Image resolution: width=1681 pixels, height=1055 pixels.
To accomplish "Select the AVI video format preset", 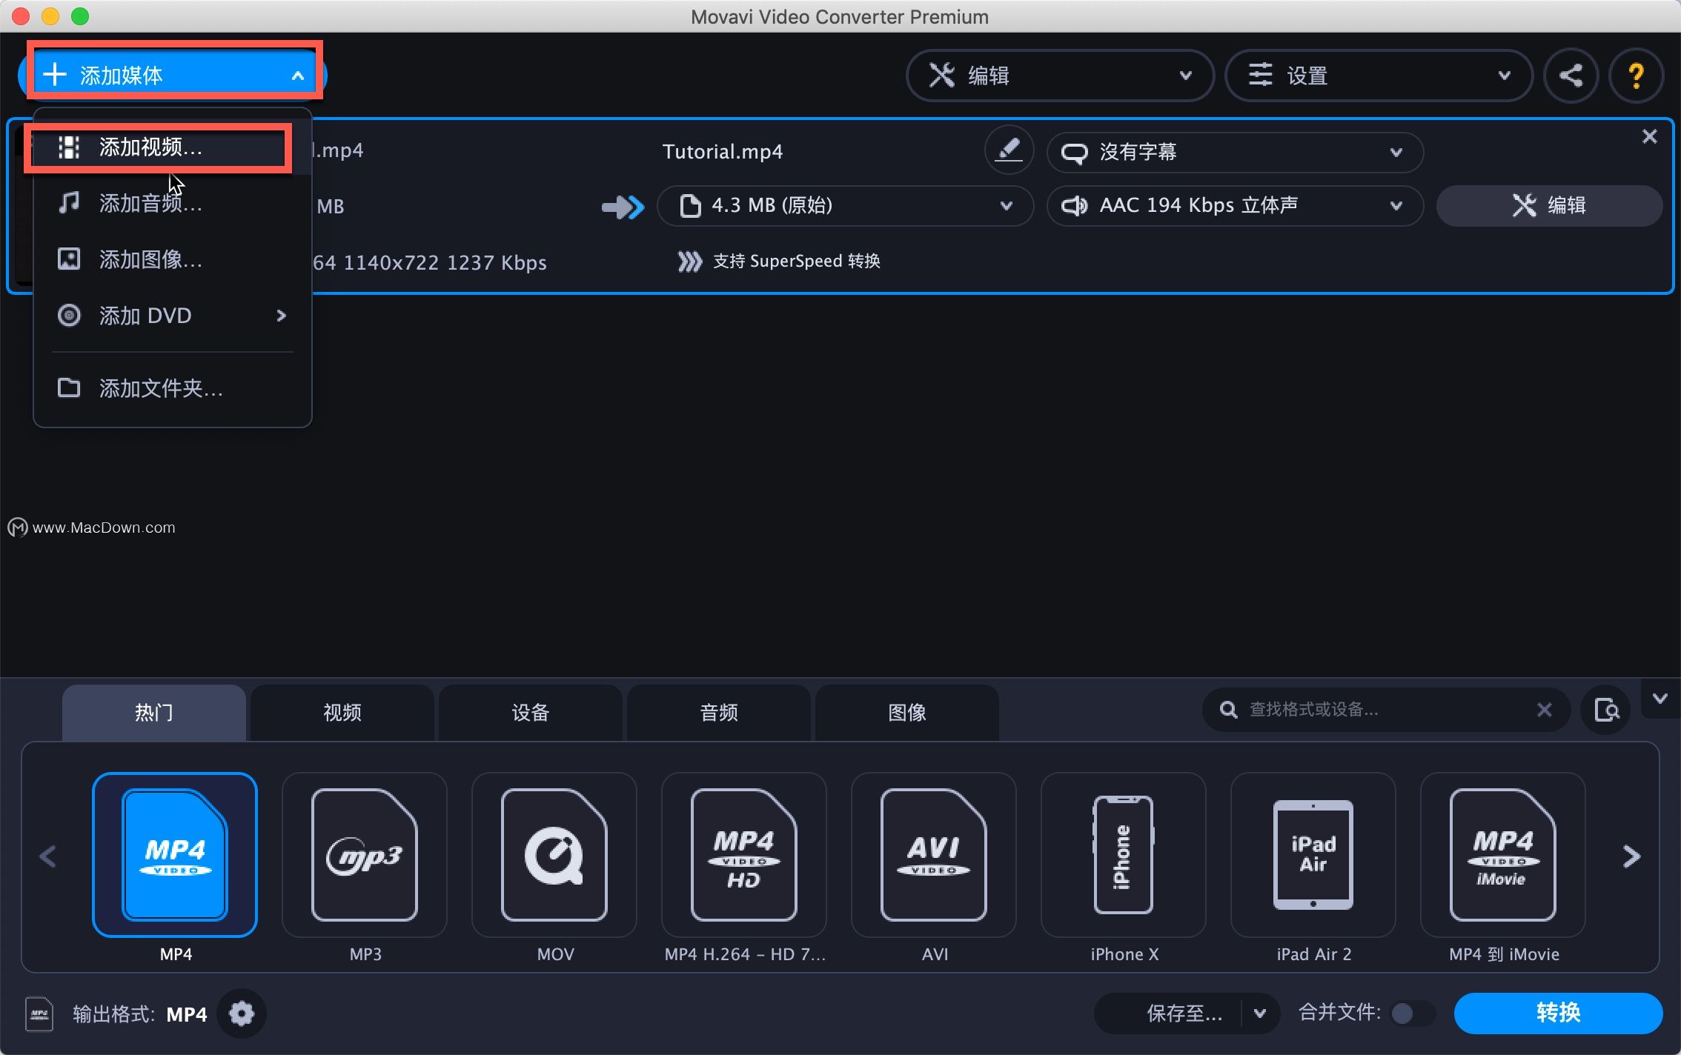I will point(934,855).
